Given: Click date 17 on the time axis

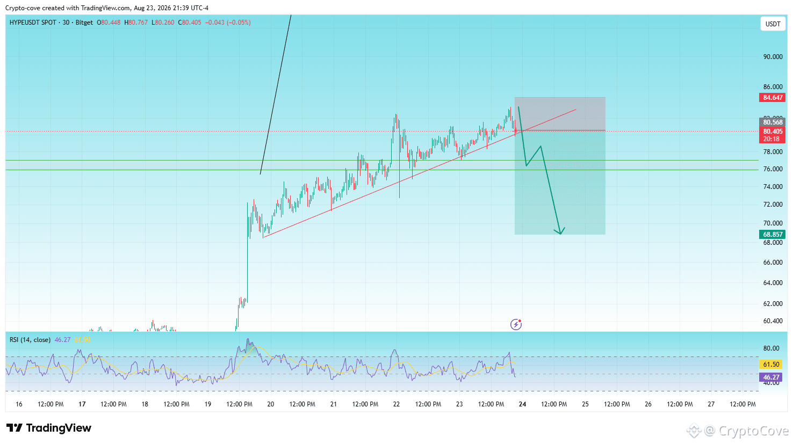Looking at the screenshot, I should tap(82, 404).
